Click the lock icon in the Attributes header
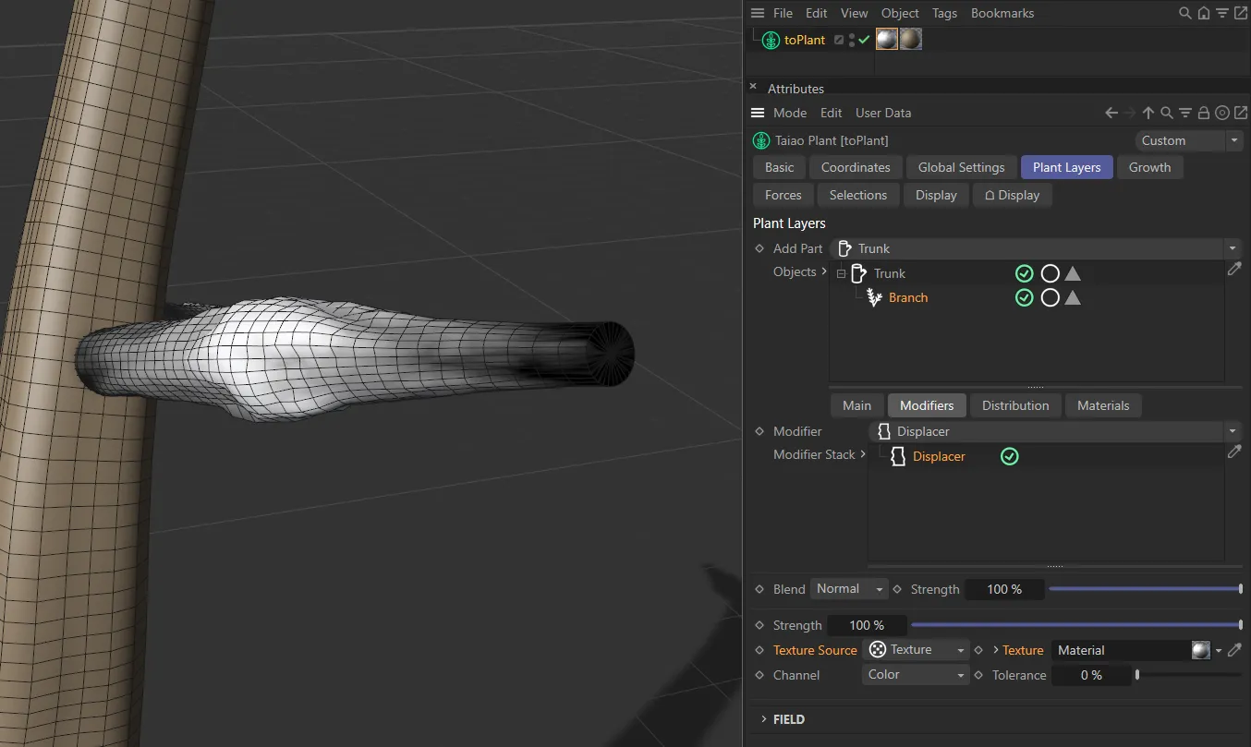The image size is (1251, 747). point(1204,112)
